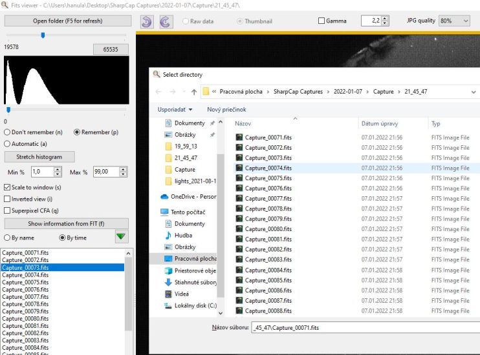Click the green down-arrow sort order icon
The image size is (480, 355).
pos(121,236)
